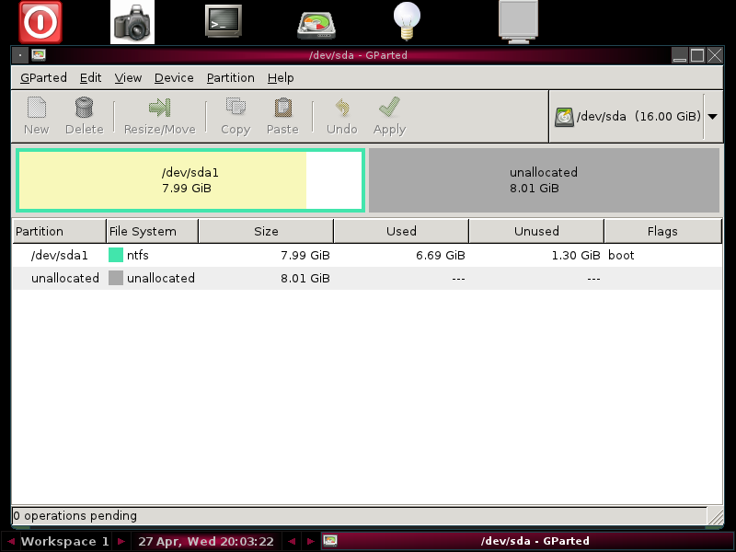This screenshot has width=736, height=552.
Task: Click the 6.69 GiB used cell
Action: pos(441,255)
